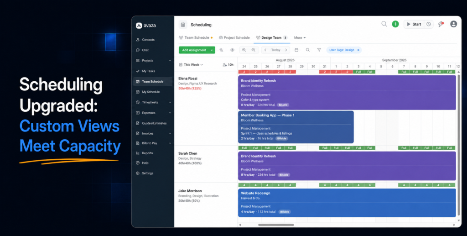Open the user profile avatar
Viewport: 467px width, 236px height.
(x=454, y=24)
